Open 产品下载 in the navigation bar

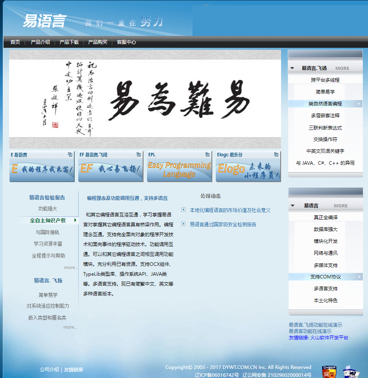(69, 42)
